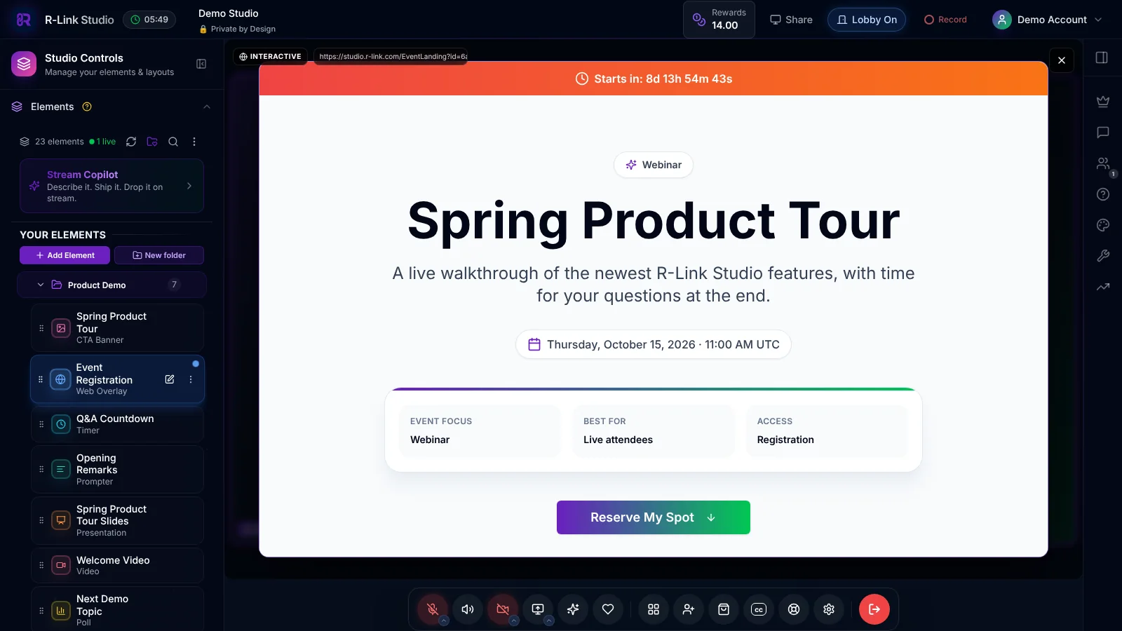Click Add Element button
Screen dimensions: 1122x631
[65, 255]
